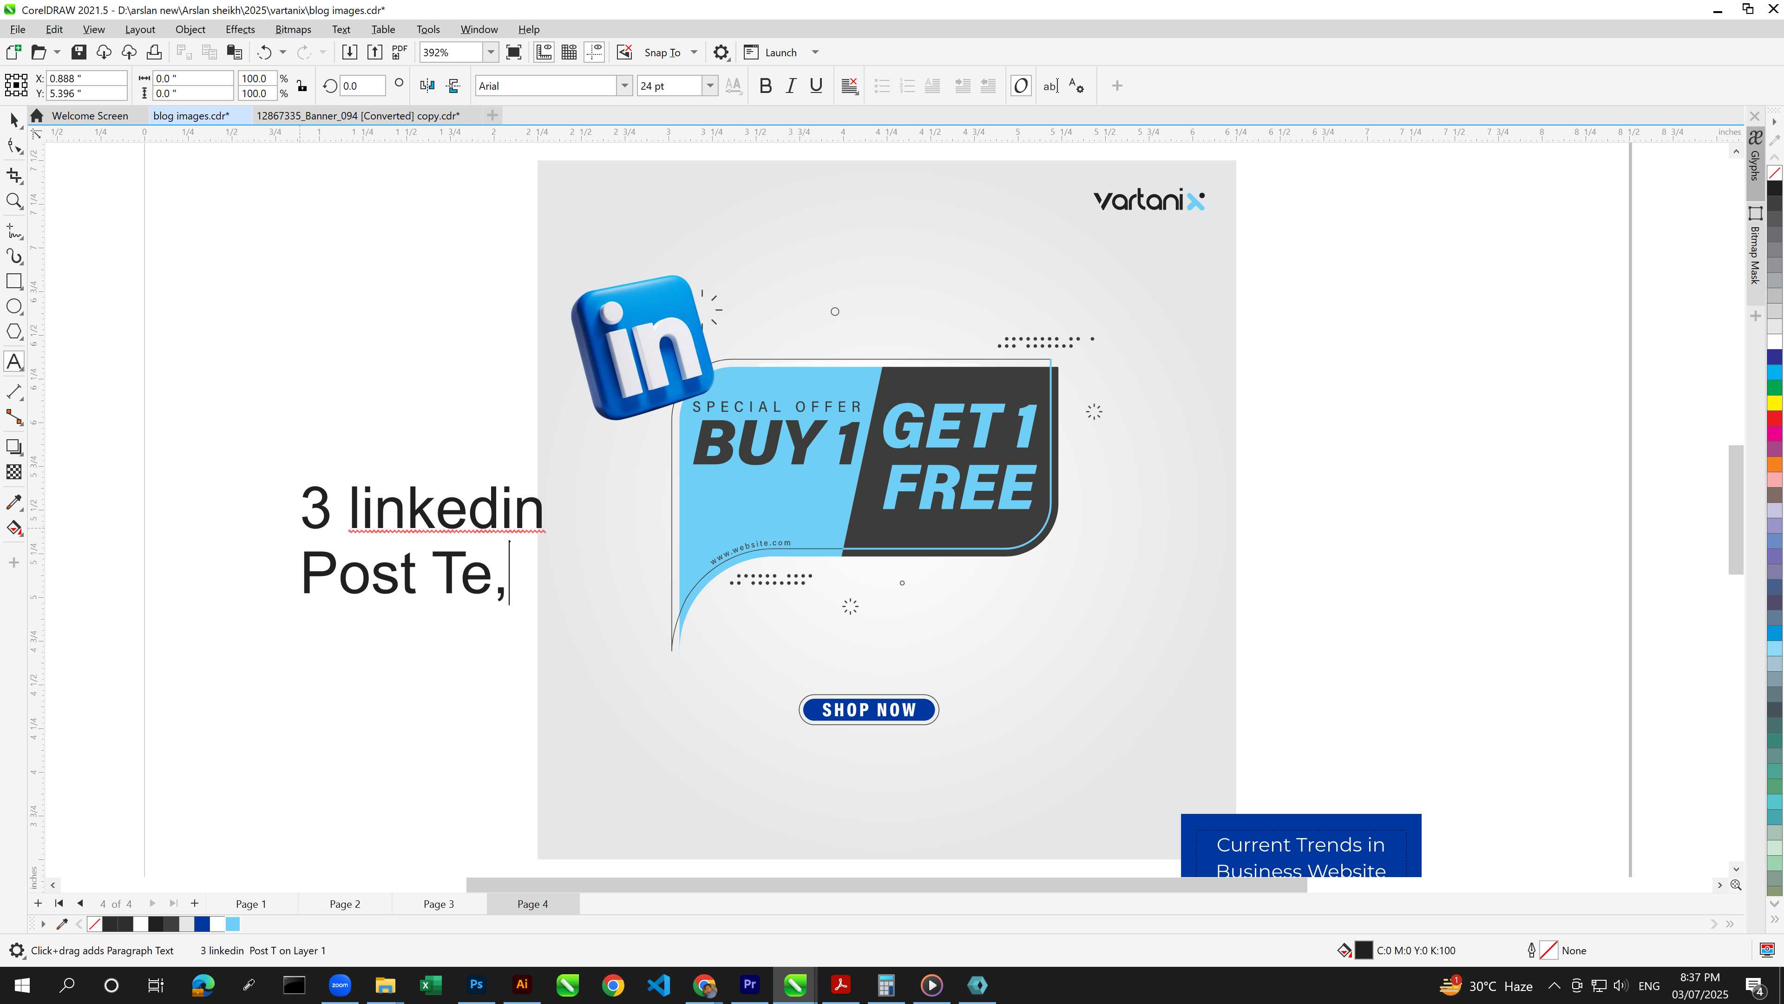Pick the yellow swatch in palette
Image resolution: width=1784 pixels, height=1004 pixels.
pos(1774,403)
